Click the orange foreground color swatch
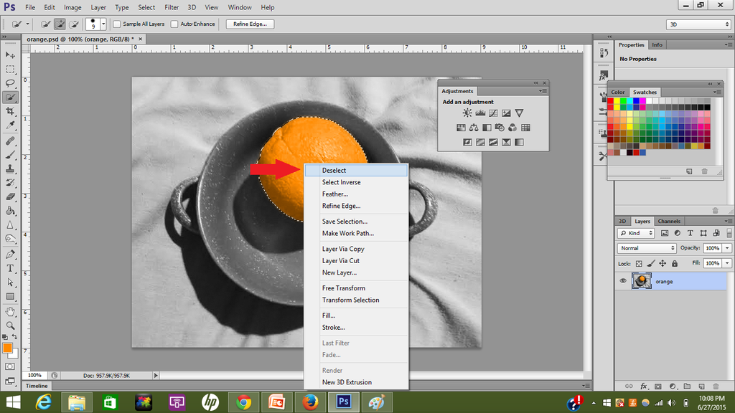 pos(8,348)
